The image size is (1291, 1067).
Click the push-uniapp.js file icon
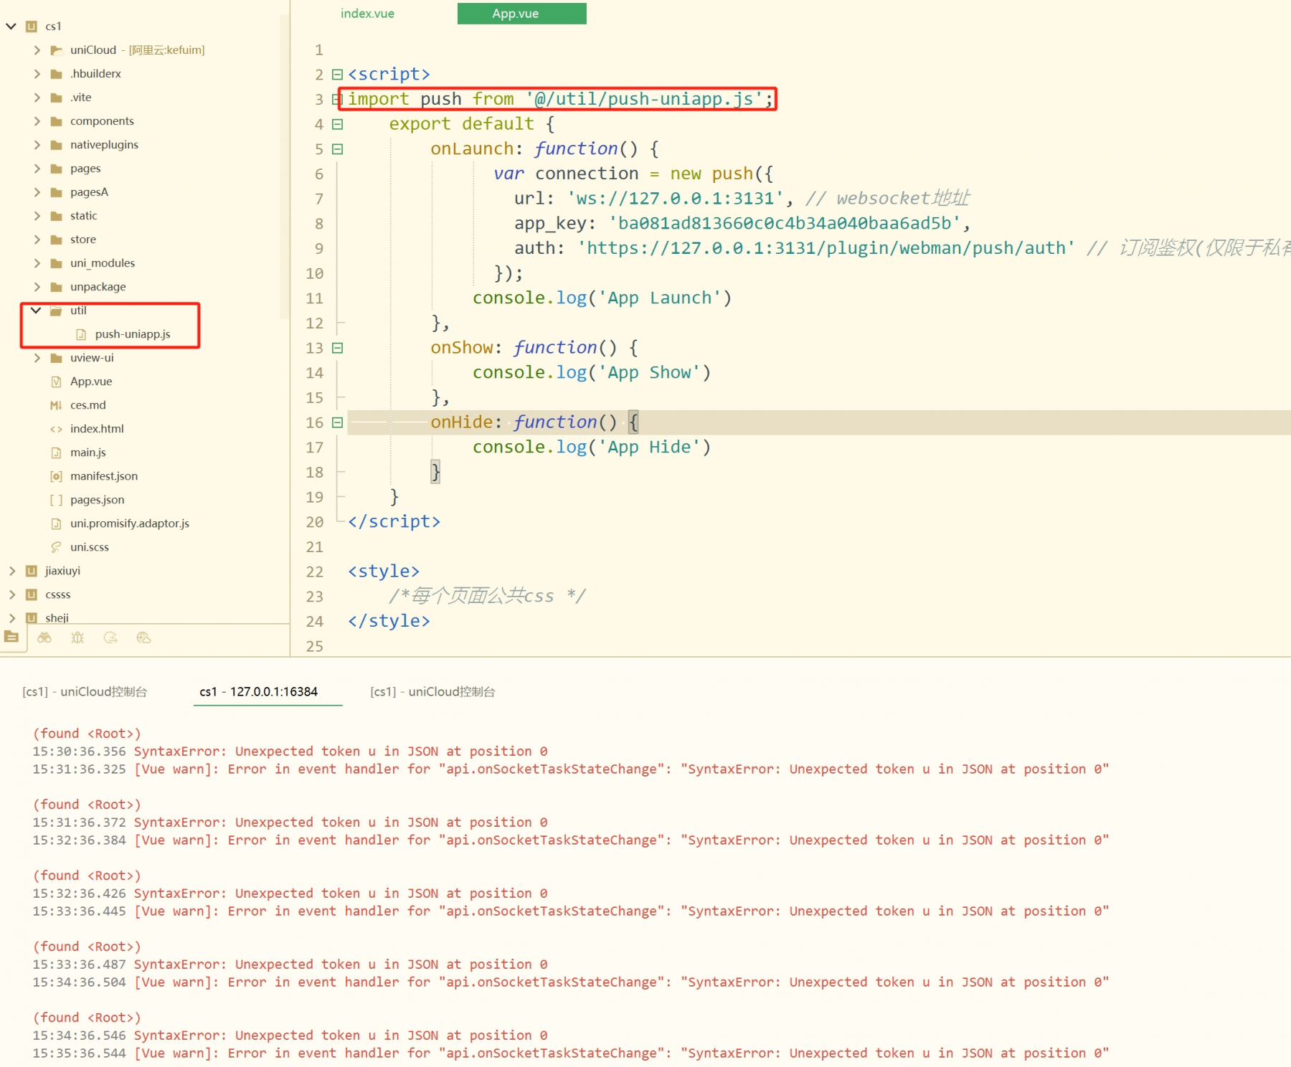pos(81,334)
